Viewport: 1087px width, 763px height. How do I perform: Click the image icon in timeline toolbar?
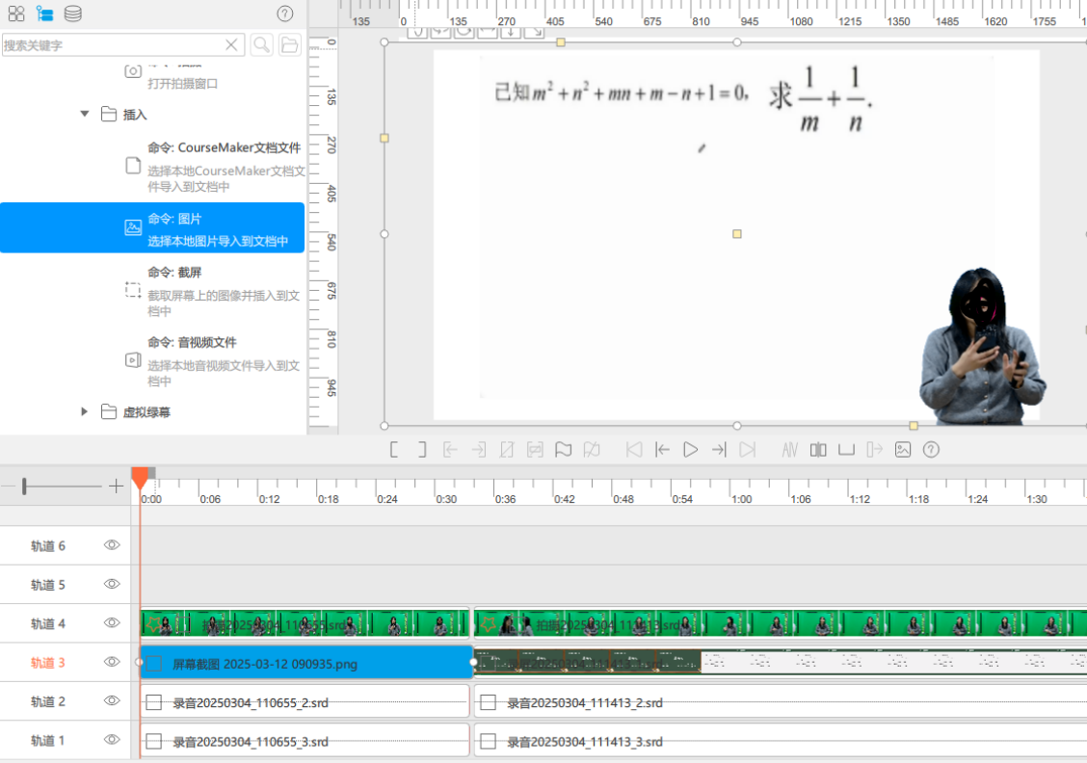coord(903,450)
